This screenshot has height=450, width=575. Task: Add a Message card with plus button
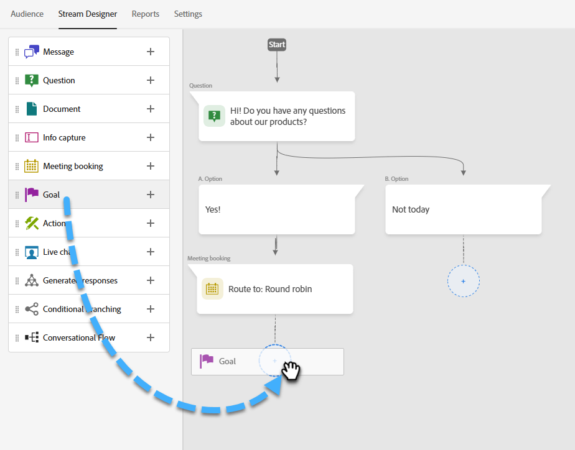150,52
